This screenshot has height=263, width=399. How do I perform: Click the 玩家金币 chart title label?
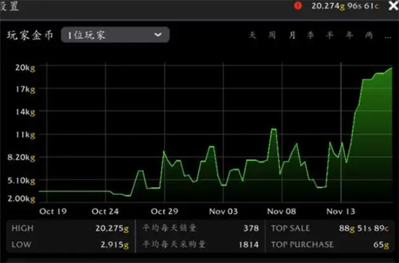pos(30,35)
